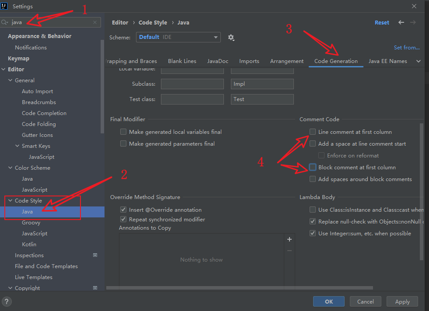The image size is (429, 311).
Task: Collapse the Smart Keys node
Action: click(17, 146)
